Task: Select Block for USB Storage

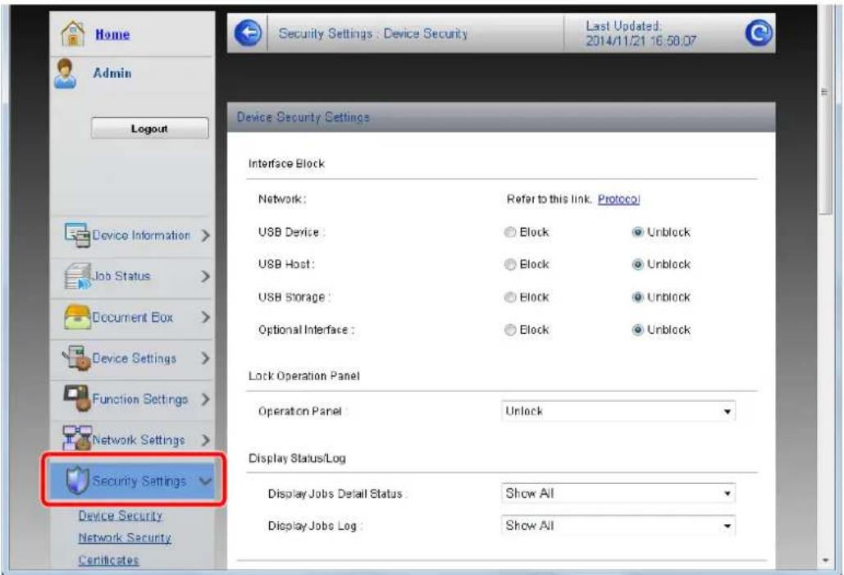Action: click(509, 298)
